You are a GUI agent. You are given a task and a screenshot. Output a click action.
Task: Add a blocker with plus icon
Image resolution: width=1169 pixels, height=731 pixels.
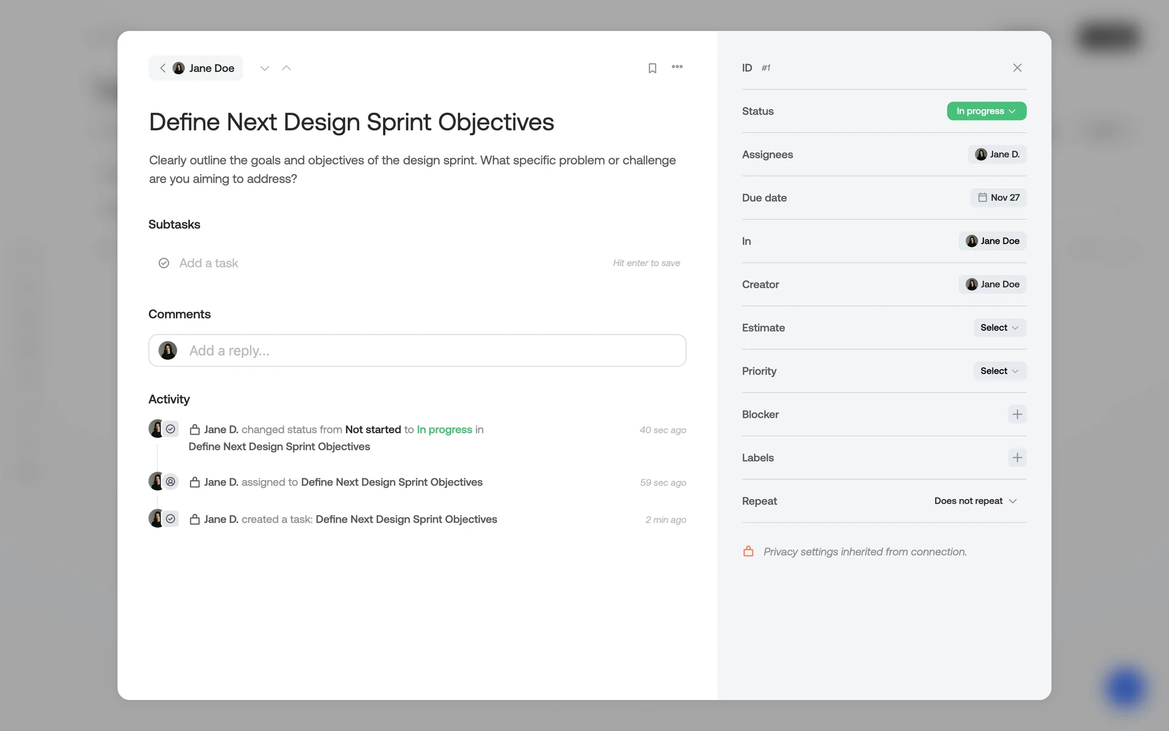coord(1017,414)
